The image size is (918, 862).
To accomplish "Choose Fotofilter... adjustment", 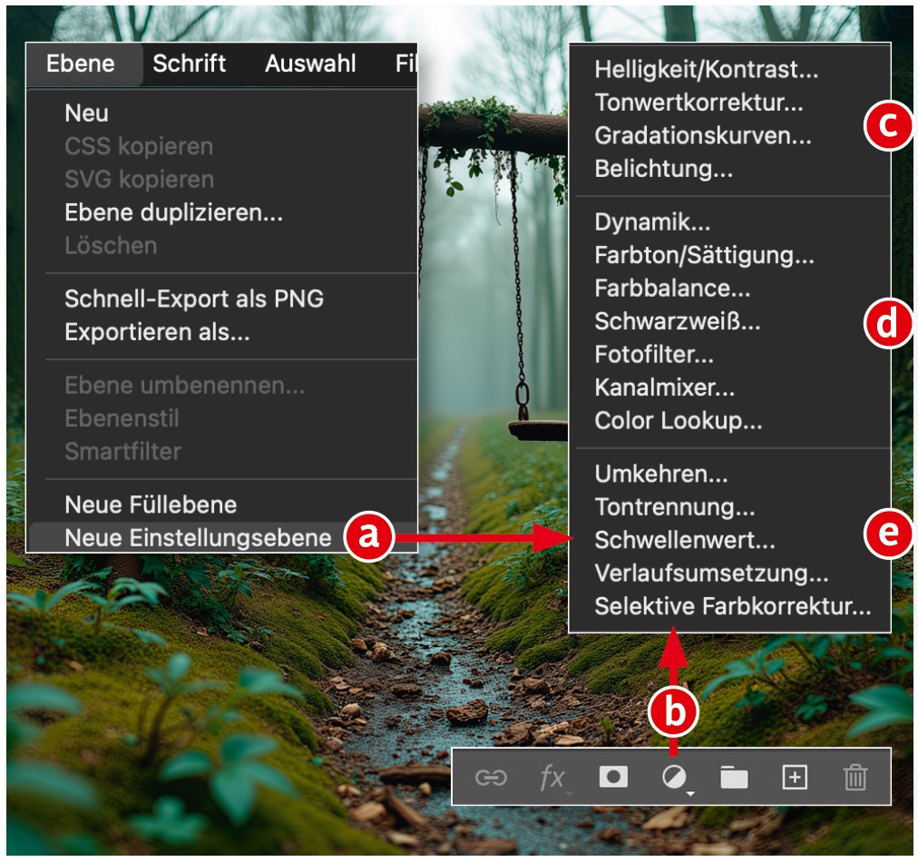I will 654,354.
